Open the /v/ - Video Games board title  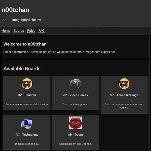click(x=75, y=95)
